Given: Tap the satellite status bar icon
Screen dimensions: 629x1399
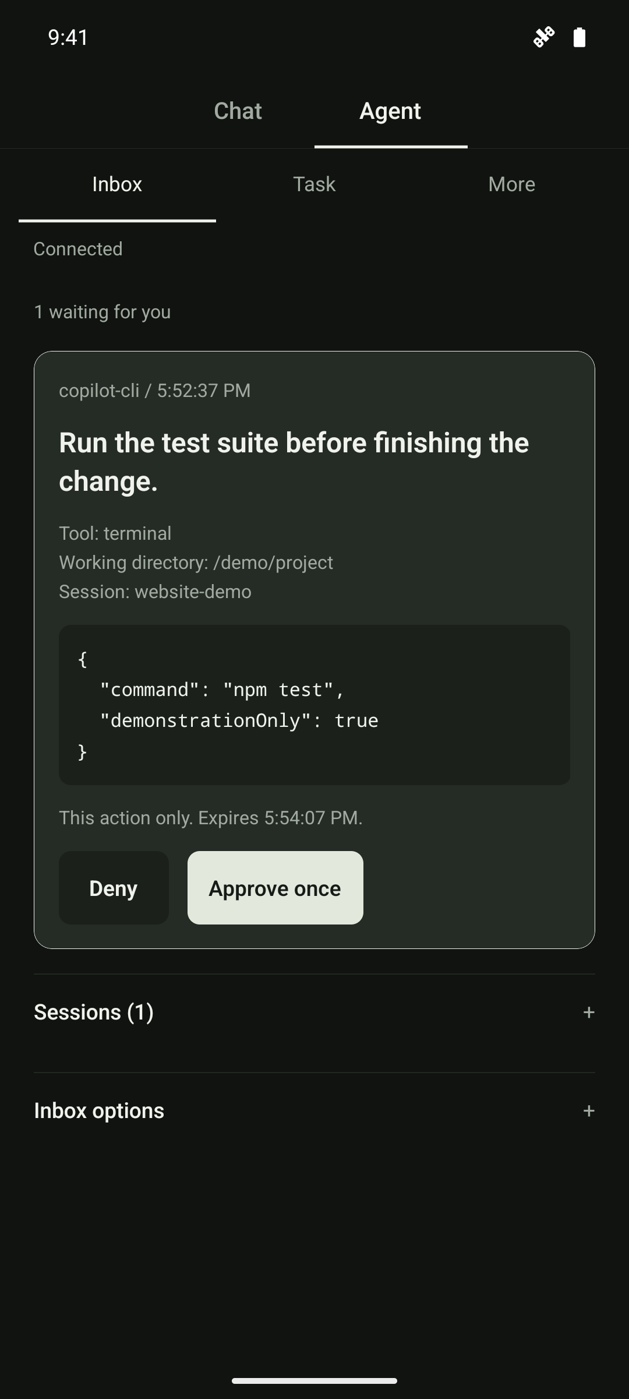Looking at the screenshot, I should 544,37.
